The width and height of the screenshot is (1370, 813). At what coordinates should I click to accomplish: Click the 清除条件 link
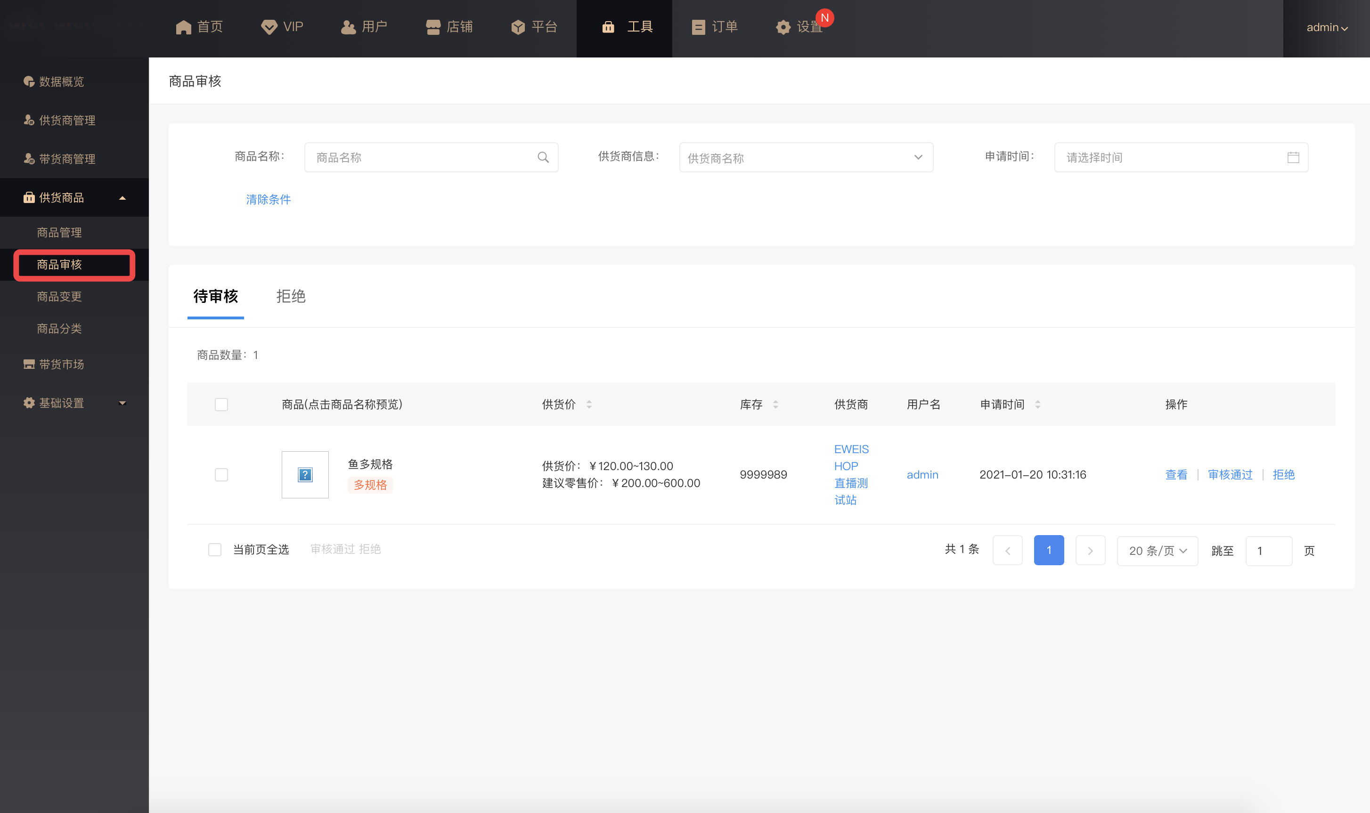coord(268,199)
